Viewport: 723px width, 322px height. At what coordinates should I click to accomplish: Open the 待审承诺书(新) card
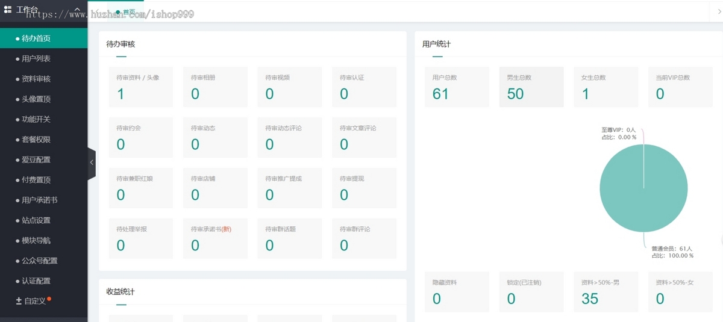point(215,238)
